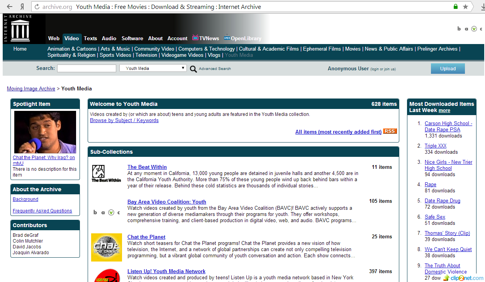Click the browser back arrow
Viewport: 485px width, 282px height.
point(10,7)
